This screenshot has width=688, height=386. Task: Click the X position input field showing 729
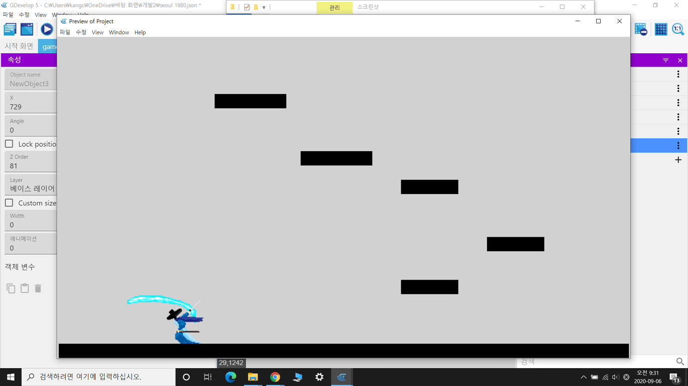30,106
